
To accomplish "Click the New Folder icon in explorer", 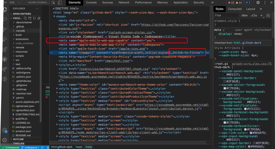I will click(x=30, y=18).
